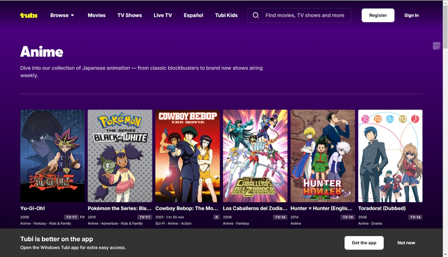Viewport: 448px width, 257px height.
Task: Open Pokémon Black & White poster
Action: pos(120,156)
